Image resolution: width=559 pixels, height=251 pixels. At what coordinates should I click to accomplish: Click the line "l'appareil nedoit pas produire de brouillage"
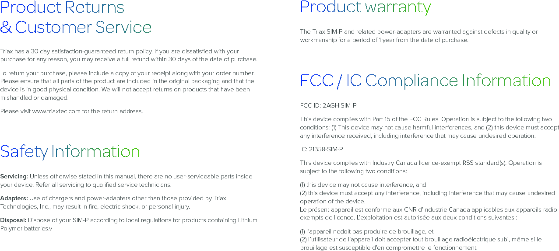[x=367, y=231]
